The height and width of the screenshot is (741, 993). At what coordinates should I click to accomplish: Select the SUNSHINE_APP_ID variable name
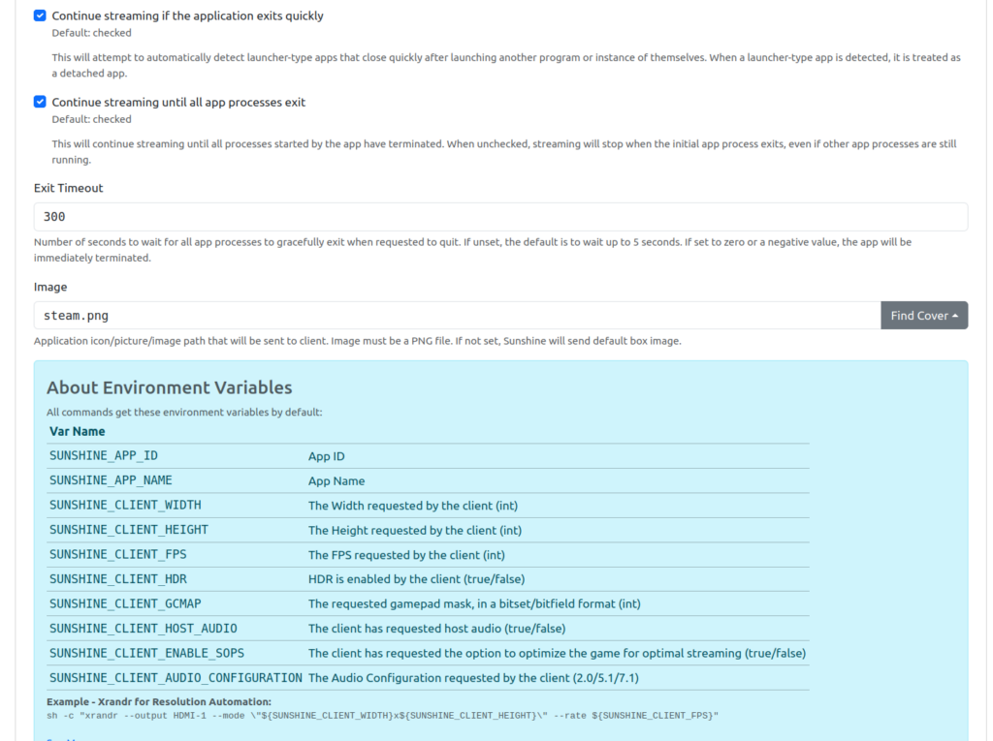click(104, 455)
